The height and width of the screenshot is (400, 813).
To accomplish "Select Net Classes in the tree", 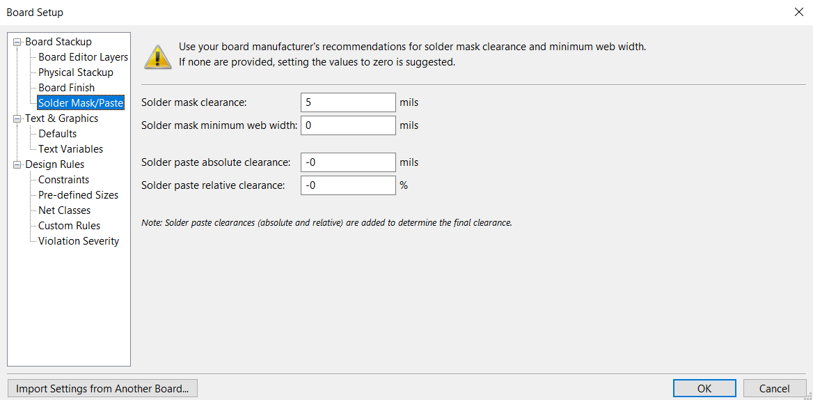I will pyautogui.click(x=64, y=210).
